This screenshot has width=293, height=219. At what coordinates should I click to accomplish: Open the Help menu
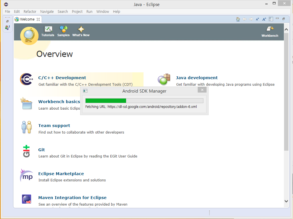point(116,12)
